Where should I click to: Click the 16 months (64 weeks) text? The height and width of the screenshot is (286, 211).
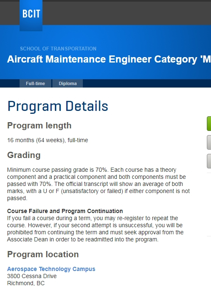[36, 140]
